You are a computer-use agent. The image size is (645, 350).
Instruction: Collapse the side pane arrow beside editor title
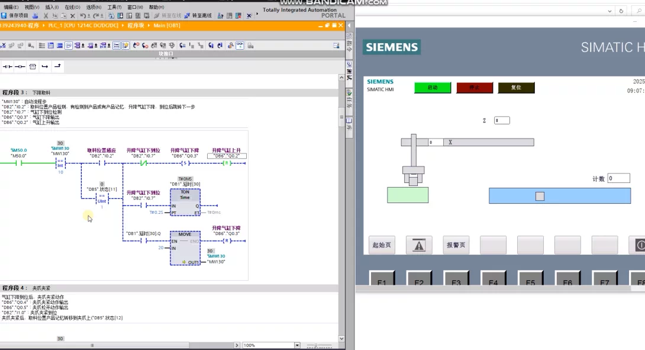[349, 25]
